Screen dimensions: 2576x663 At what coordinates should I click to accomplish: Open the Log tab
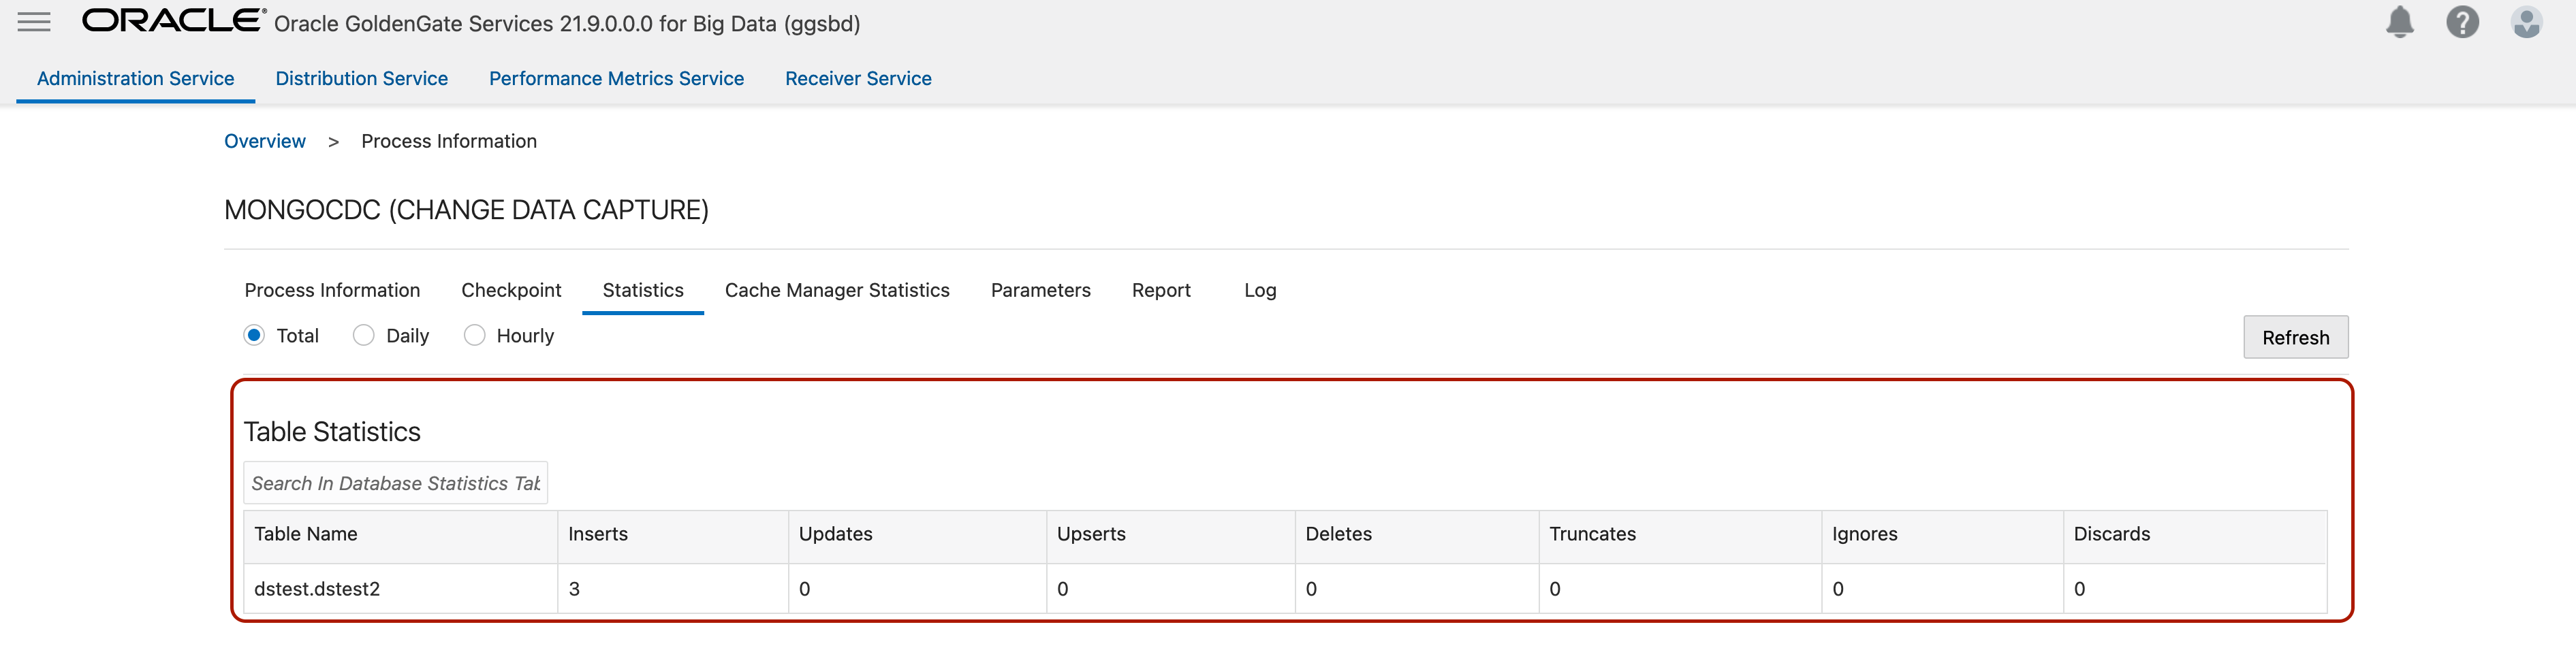[1260, 291]
